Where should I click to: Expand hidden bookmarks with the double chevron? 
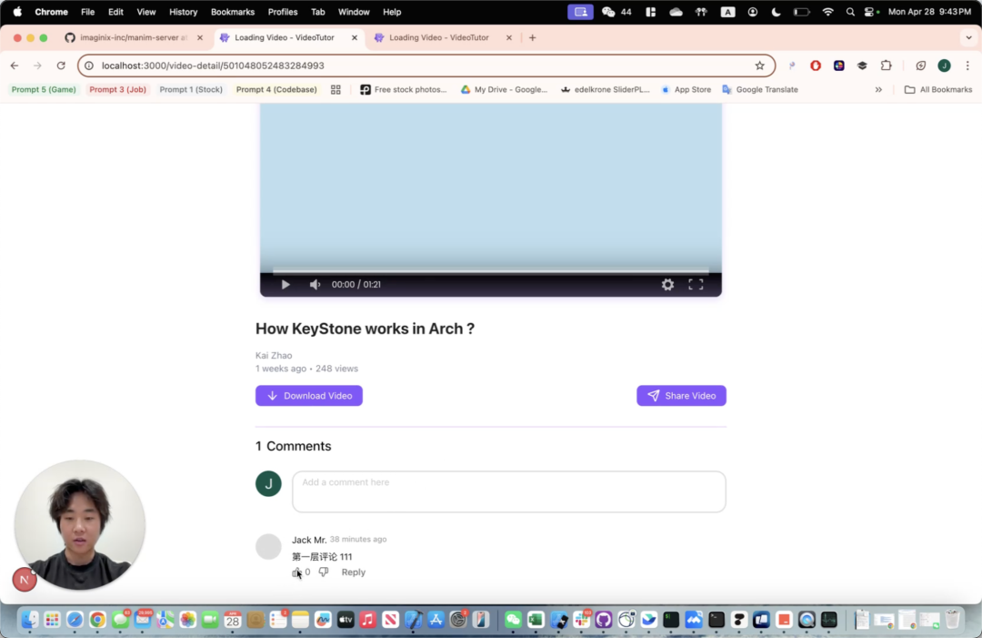click(x=878, y=89)
